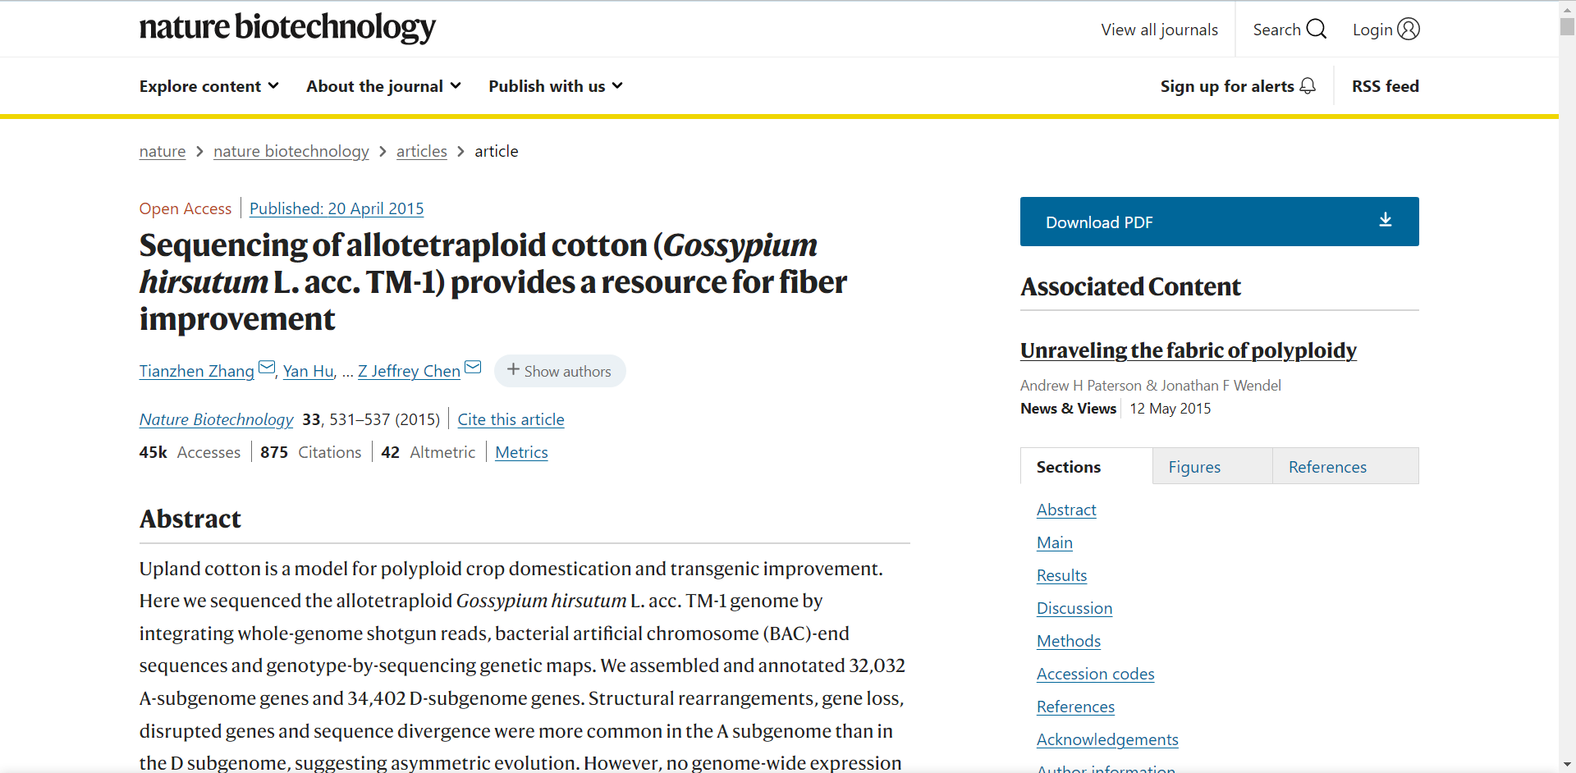Click the page vertical scrollbar thumb
The image size is (1576, 773).
[1567, 25]
